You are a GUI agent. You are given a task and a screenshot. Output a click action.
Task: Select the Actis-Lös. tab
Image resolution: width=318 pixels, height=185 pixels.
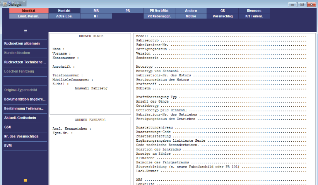coord(64,16)
